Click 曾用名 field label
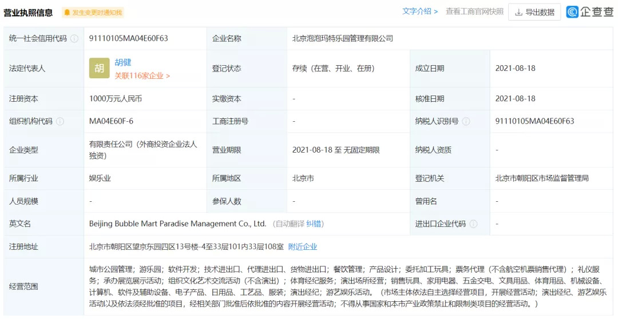Image resolution: width=618 pixels, height=319 pixels. (x=426, y=201)
